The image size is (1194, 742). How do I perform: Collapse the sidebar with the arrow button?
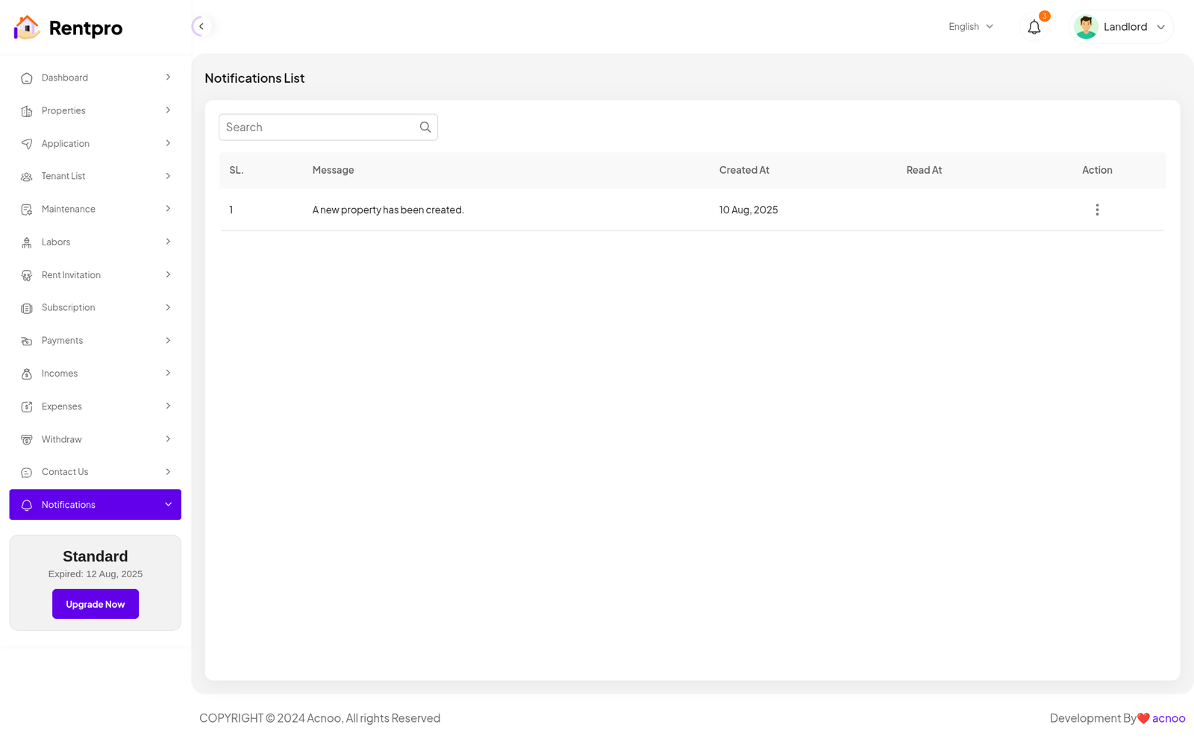pos(201,27)
